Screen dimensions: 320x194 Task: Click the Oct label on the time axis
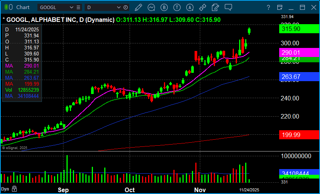pos(130,190)
